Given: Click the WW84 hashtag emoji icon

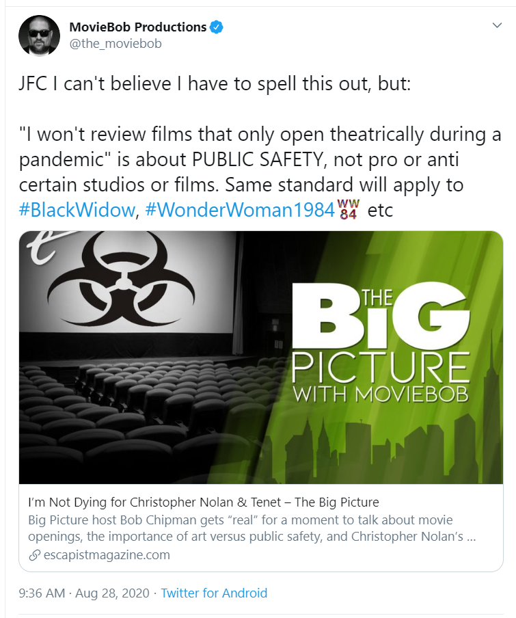Looking at the screenshot, I should click(x=349, y=209).
